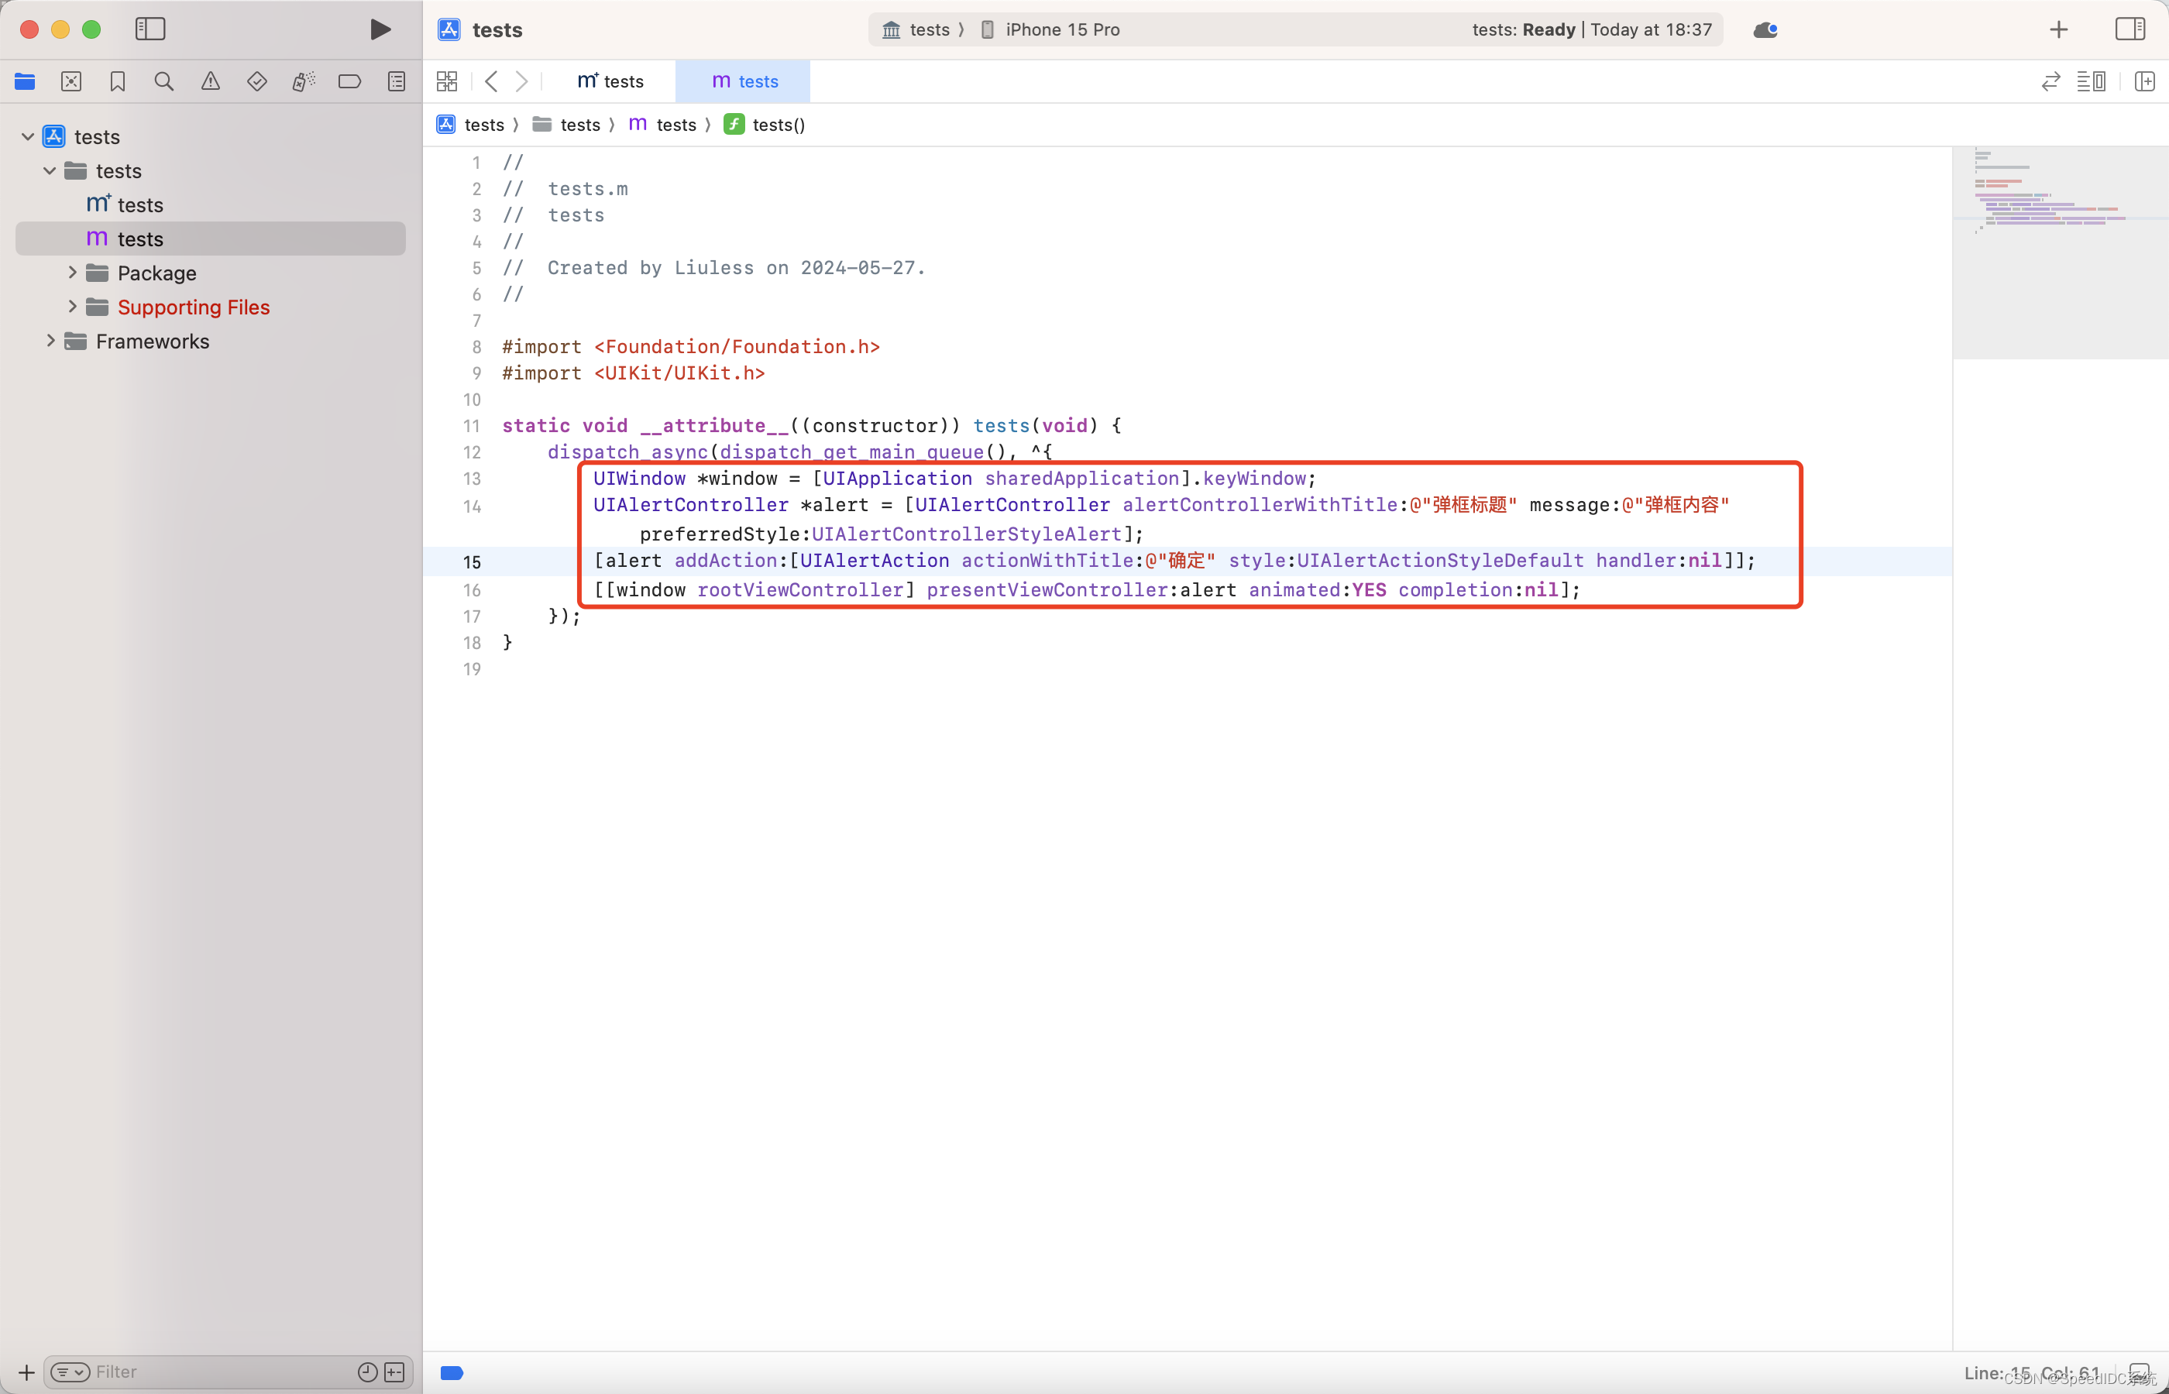This screenshot has height=1394, width=2169.
Task: Click tests project in breadcrumb
Action: coord(471,125)
